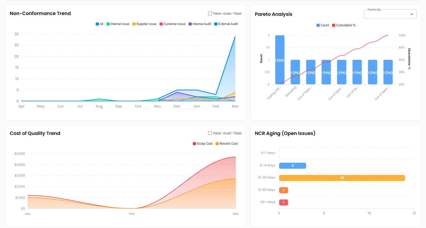Click the 60+ days red bar

[x=284, y=202]
